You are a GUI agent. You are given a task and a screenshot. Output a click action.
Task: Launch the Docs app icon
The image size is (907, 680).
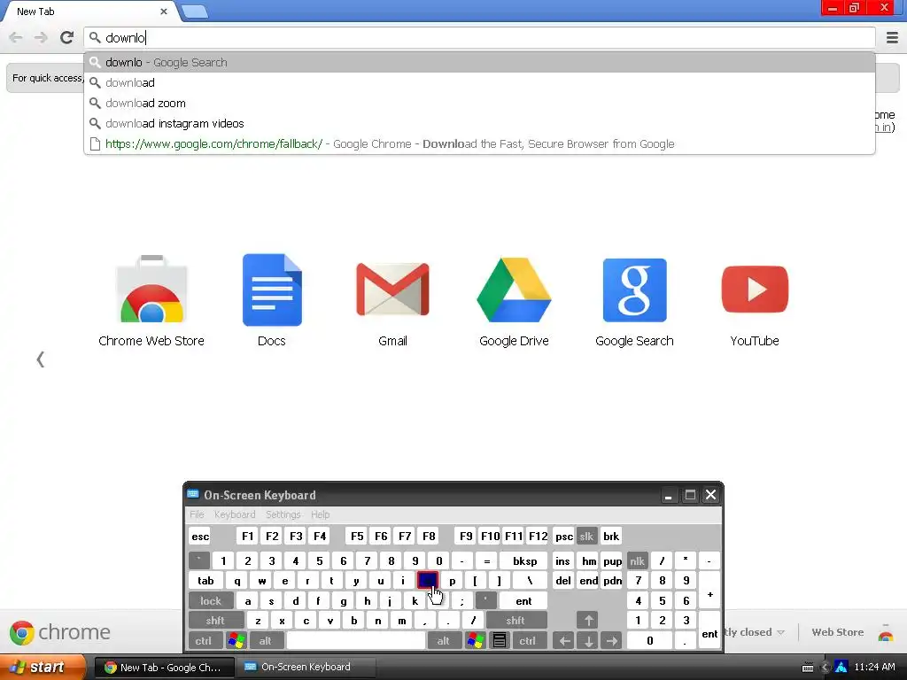pyautogui.click(x=272, y=290)
